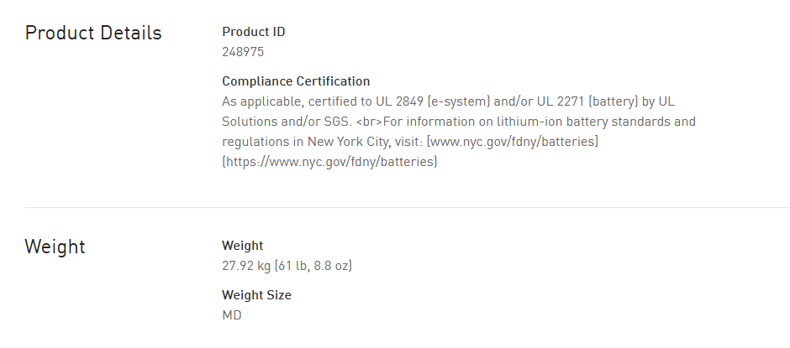
Task: Open the https://www.nyc.gov/fdny/batteries URL in parentheses
Action: [329, 162]
